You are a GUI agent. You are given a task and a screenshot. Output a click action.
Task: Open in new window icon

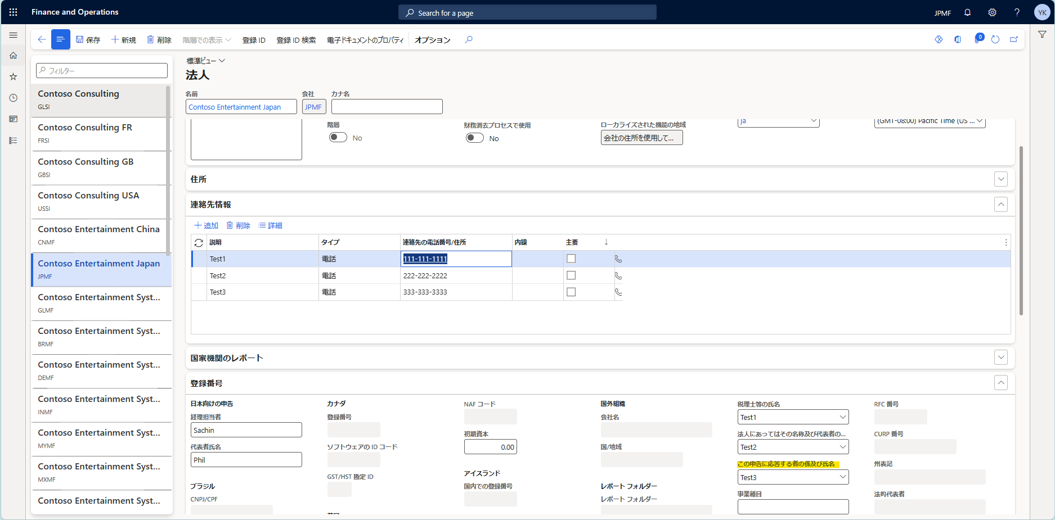pos(1014,39)
